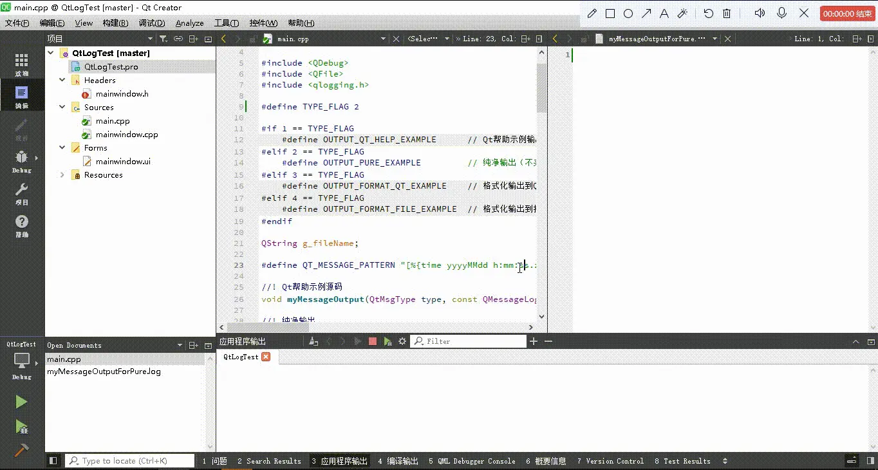Split the right editor view
This screenshot has width=878, height=470.
pos(857,39)
